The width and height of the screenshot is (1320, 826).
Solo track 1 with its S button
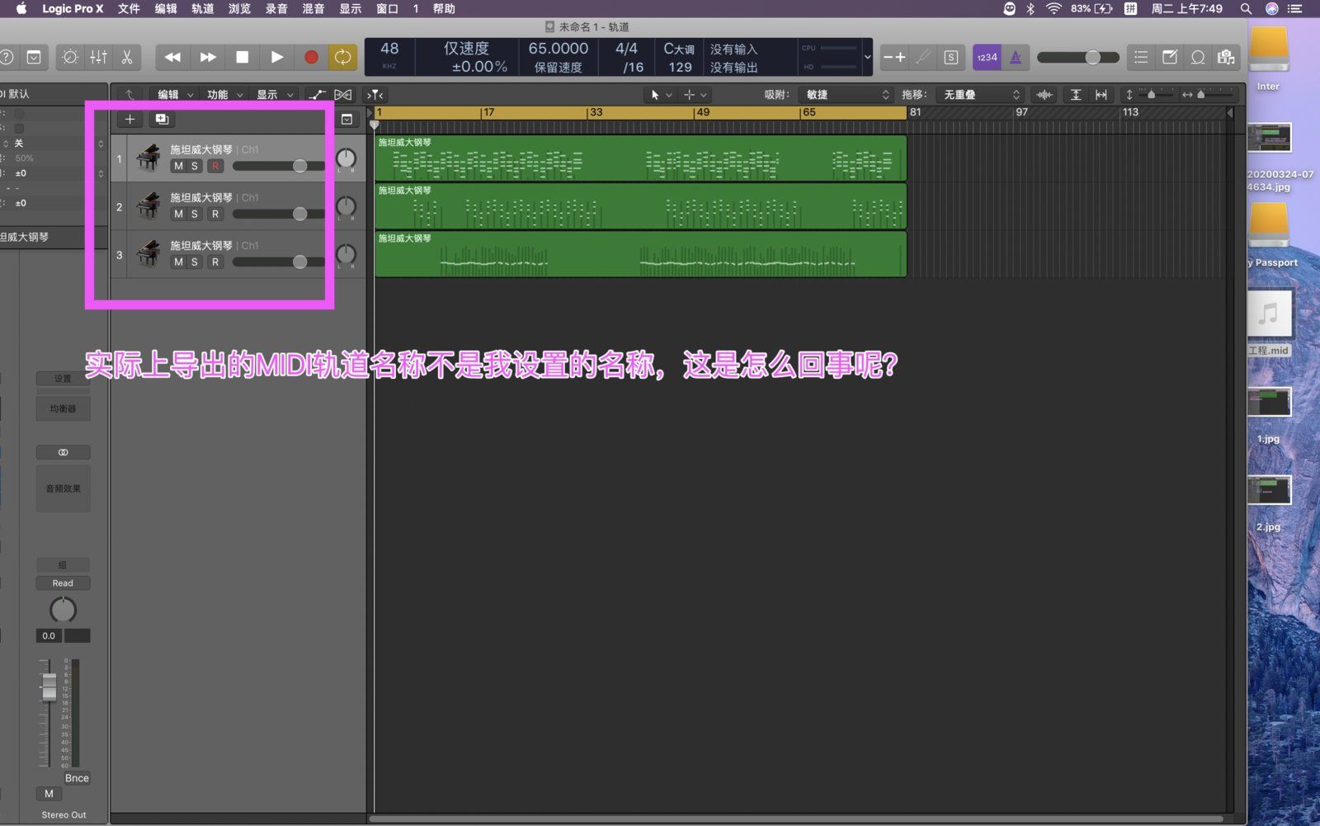pos(195,166)
